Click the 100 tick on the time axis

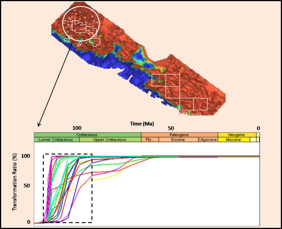[x=77, y=128]
